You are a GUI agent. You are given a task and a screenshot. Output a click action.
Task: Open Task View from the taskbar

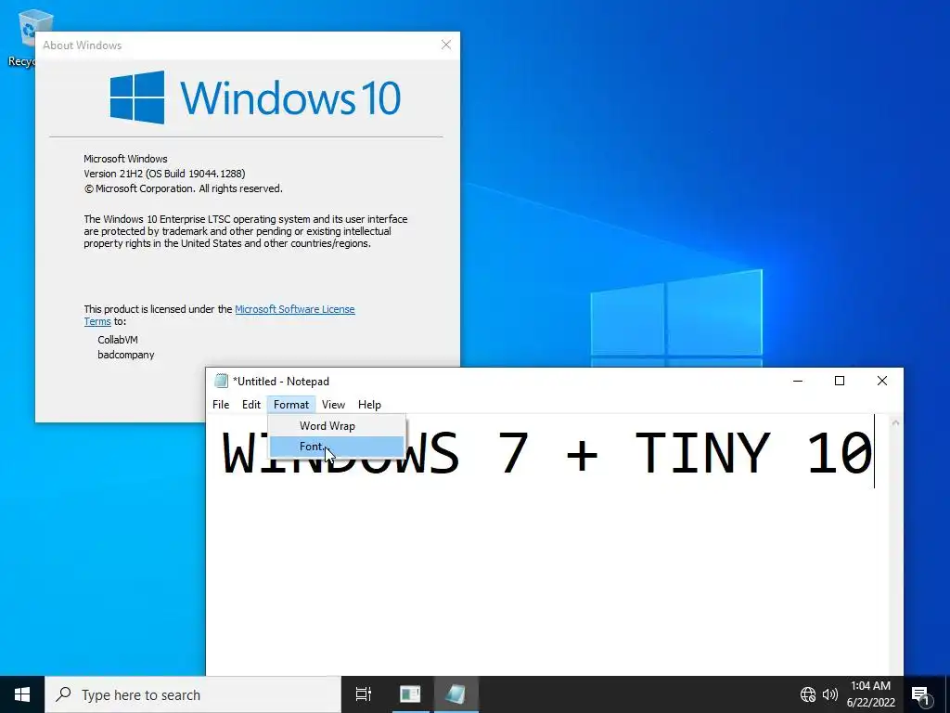364,694
